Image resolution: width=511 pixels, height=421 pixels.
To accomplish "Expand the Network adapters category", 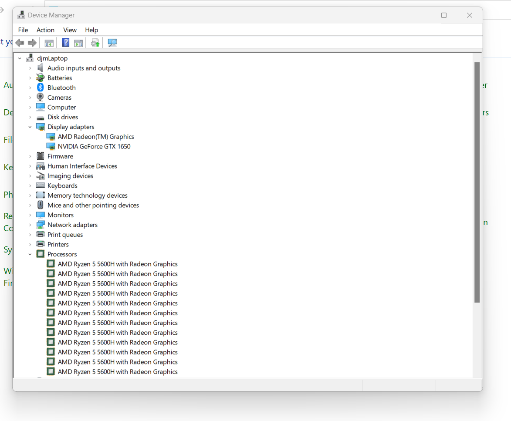I will 30,225.
